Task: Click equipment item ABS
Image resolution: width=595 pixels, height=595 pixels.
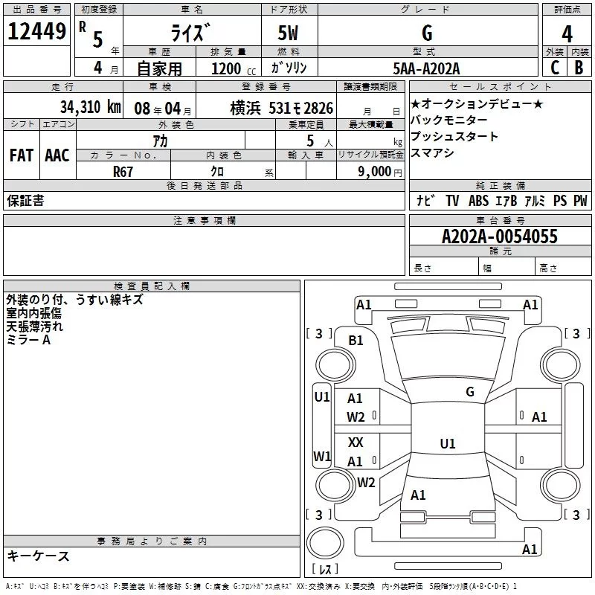Action: [x=478, y=200]
